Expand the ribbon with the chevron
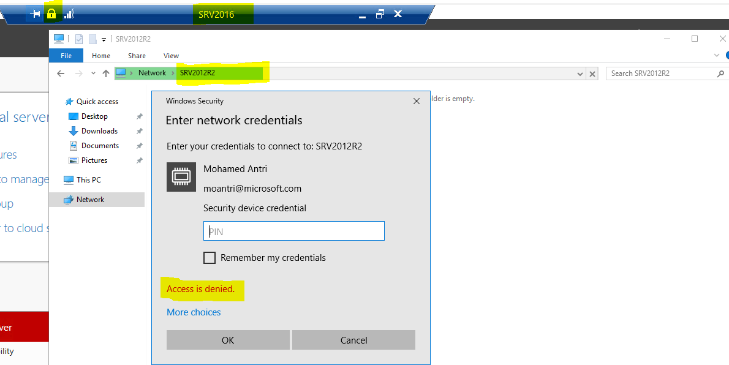729x365 pixels. 717,55
